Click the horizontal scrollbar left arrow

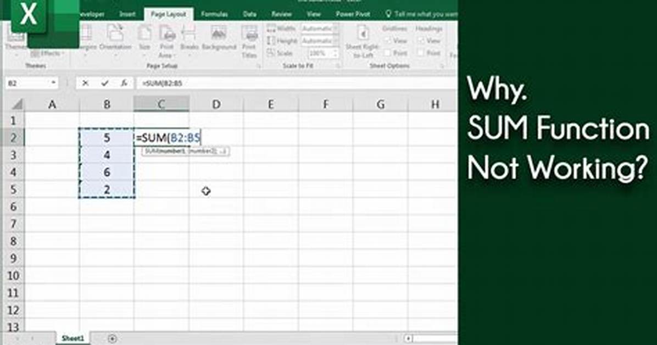(x=408, y=338)
